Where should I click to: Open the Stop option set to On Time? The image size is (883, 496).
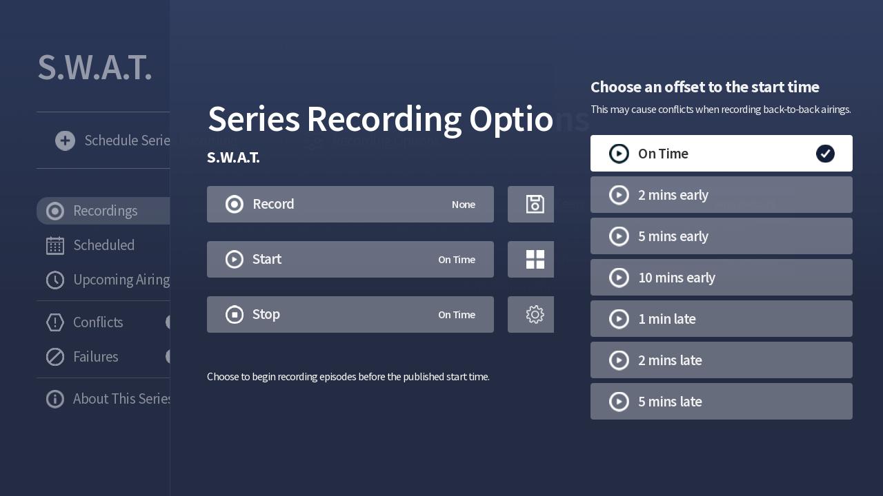[350, 314]
